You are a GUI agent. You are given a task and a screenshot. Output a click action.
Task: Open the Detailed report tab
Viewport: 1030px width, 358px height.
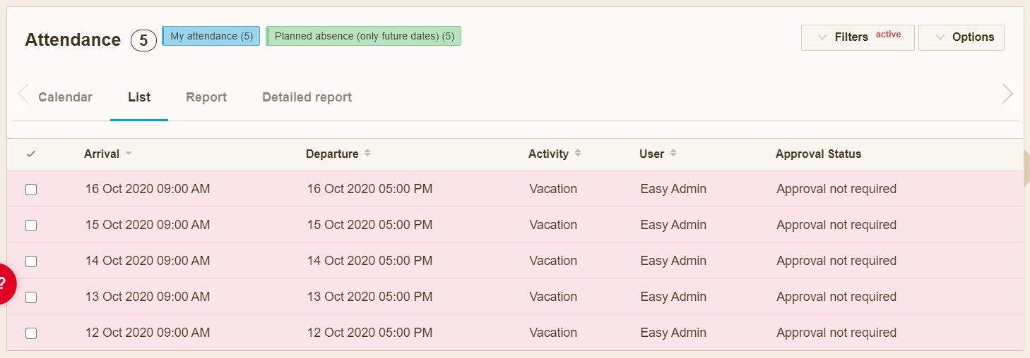tap(307, 97)
